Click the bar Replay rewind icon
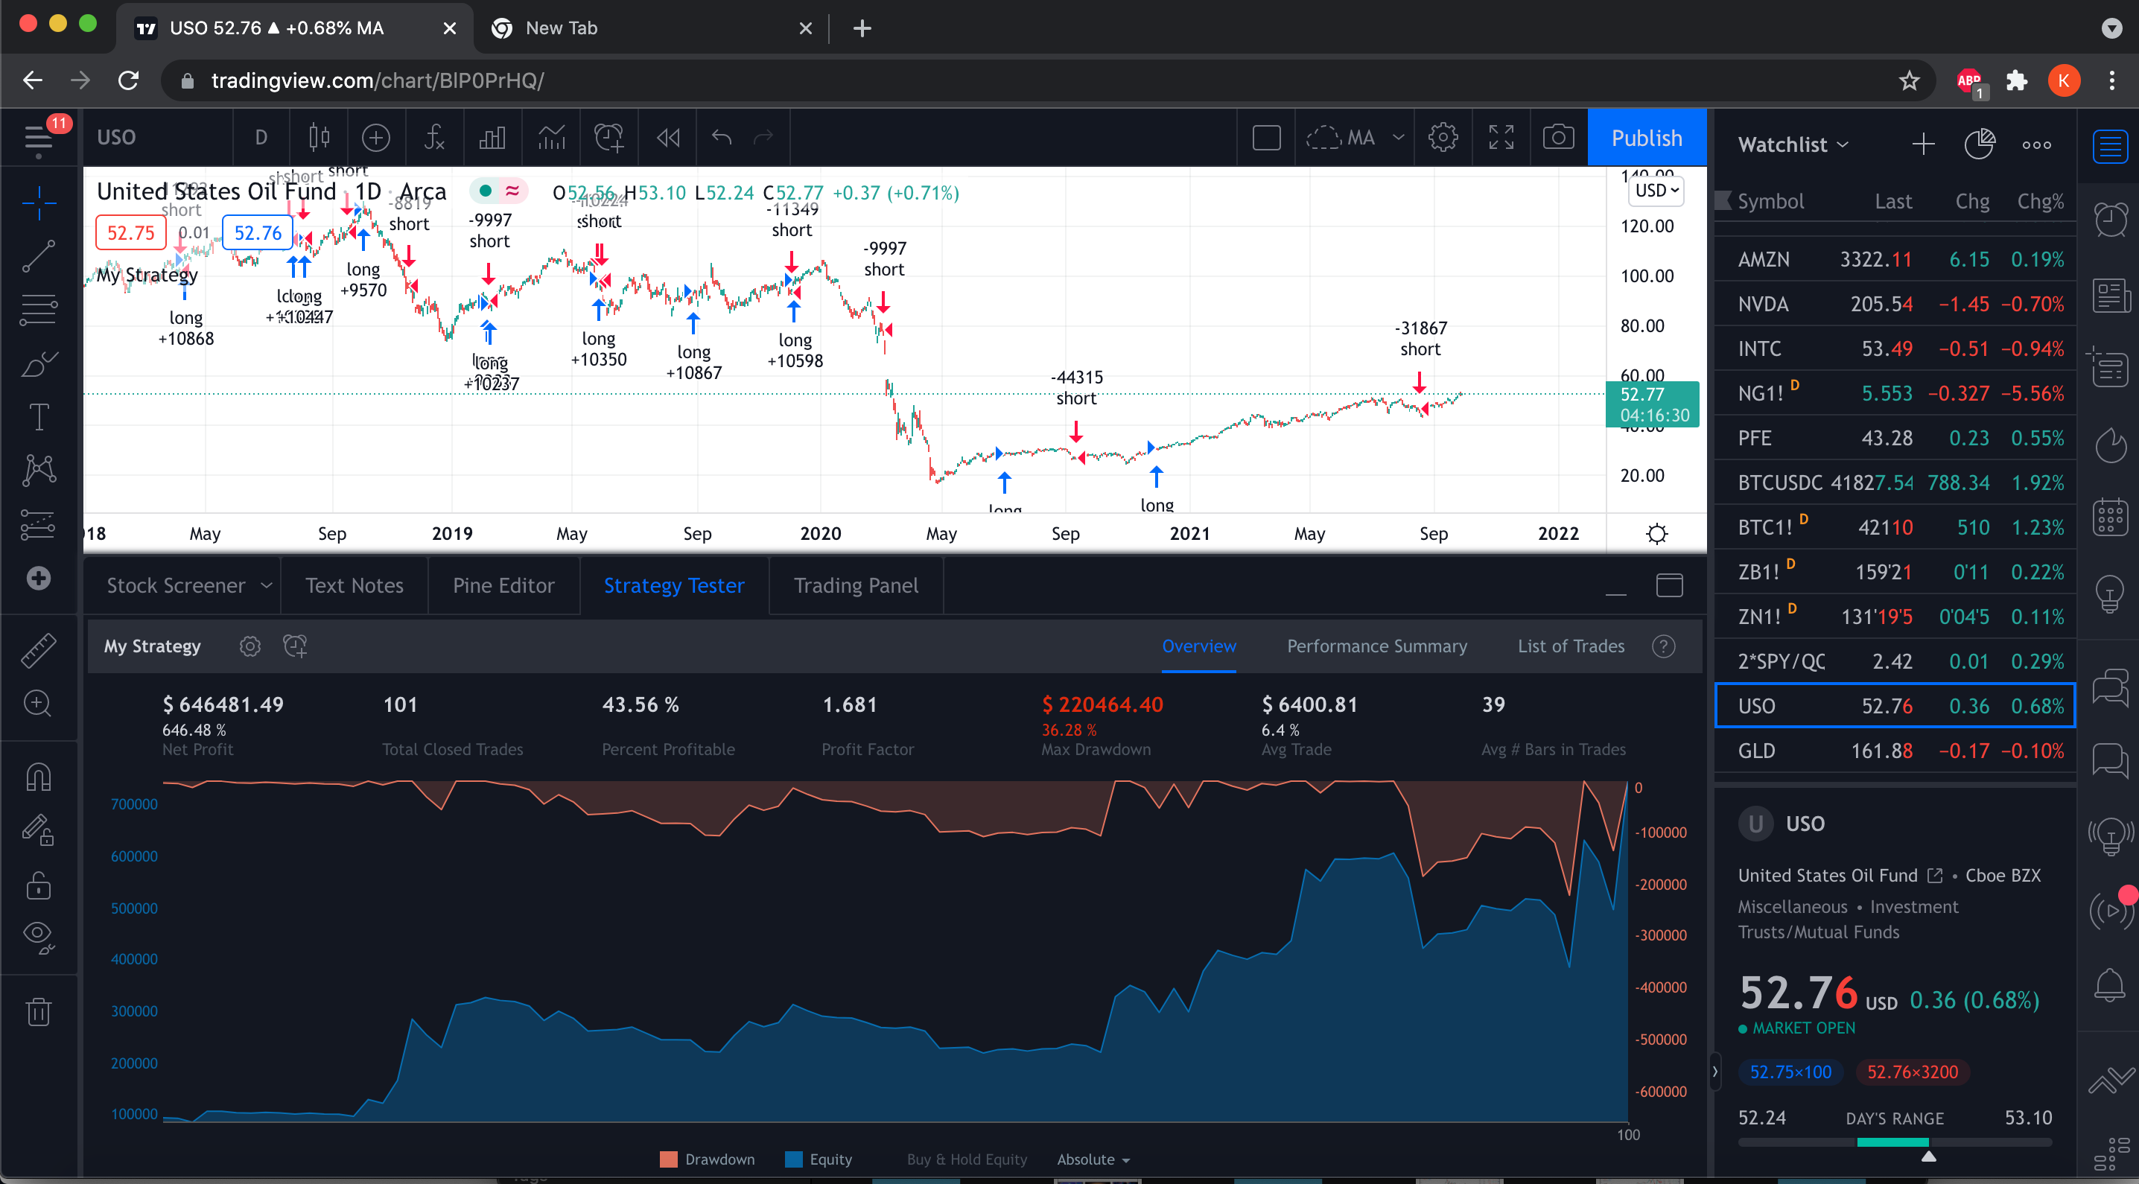Viewport: 2139px width, 1184px height. coord(669,137)
